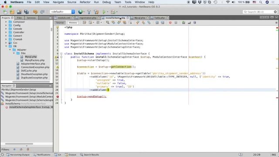Click the Stop Macro Recording icon
The width and height of the screenshot is (279, 157).
(176, 23)
